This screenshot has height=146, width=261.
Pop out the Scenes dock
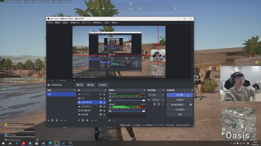pos(74,90)
